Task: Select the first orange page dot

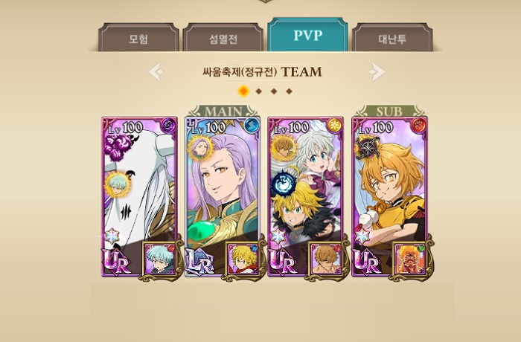Action: [x=243, y=91]
